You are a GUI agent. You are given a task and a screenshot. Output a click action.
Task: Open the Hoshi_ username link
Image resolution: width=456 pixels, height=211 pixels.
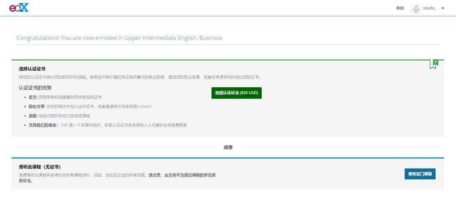coord(429,8)
